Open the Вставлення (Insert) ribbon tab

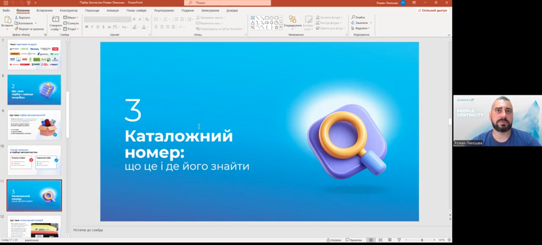(x=44, y=10)
